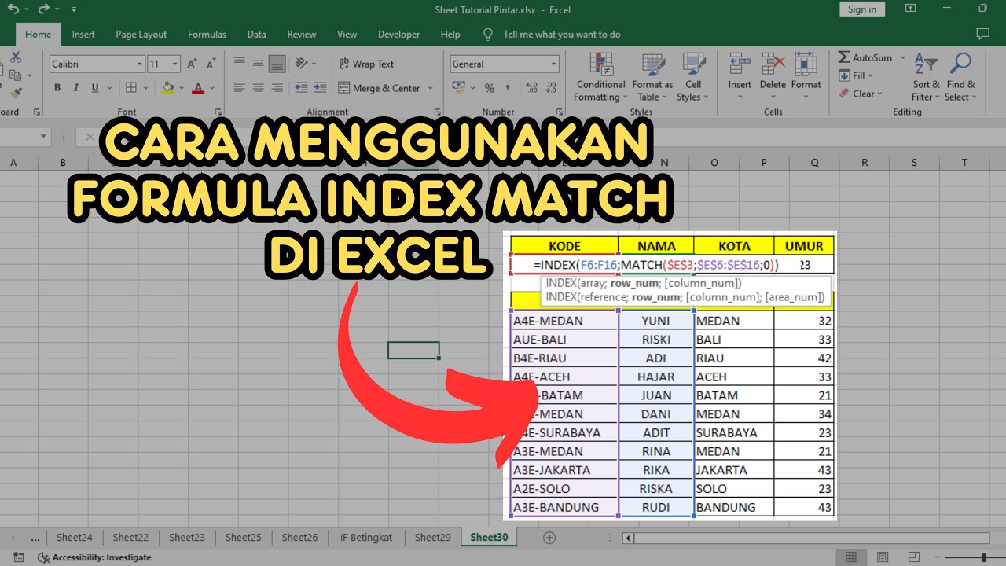Screen dimensions: 1006x566
Task: Click the Sign in button
Action: pyautogui.click(x=862, y=9)
